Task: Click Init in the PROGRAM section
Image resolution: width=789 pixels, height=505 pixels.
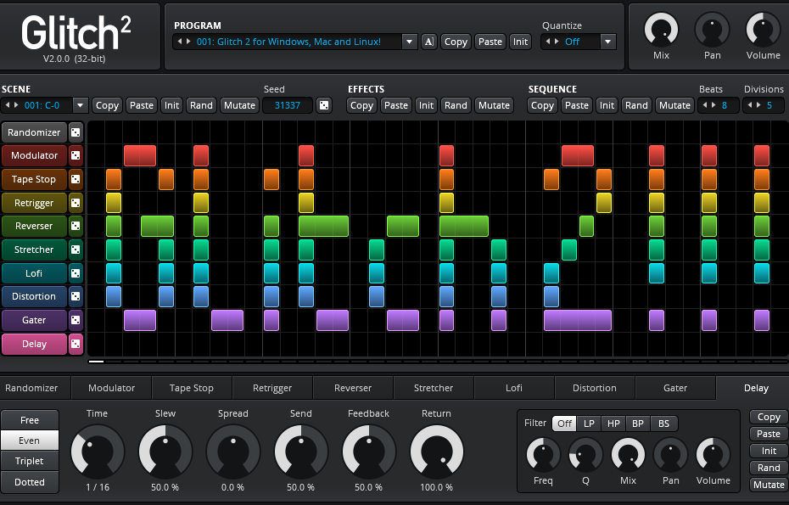Action: point(520,42)
